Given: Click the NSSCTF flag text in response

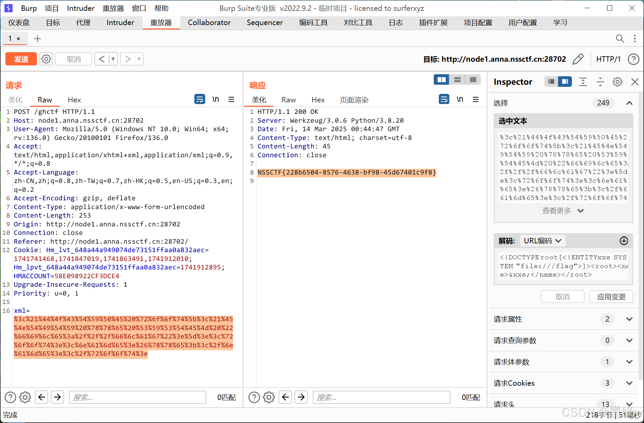Looking at the screenshot, I should [347, 173].
